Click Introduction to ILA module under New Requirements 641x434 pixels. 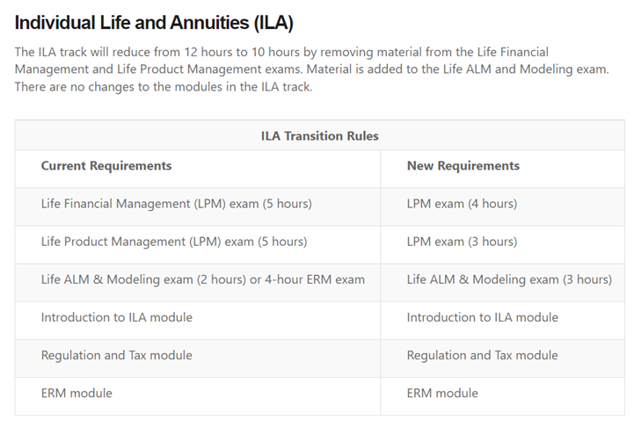click(x=483, y=318)
